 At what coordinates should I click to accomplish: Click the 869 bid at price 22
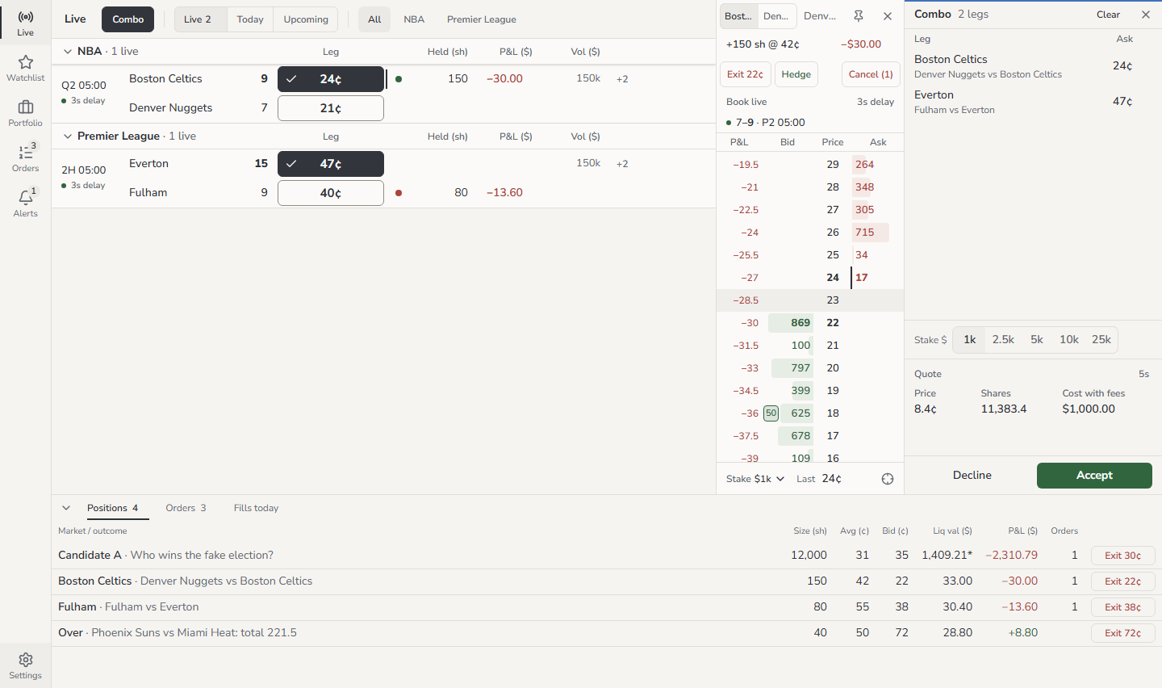(791, 322)
